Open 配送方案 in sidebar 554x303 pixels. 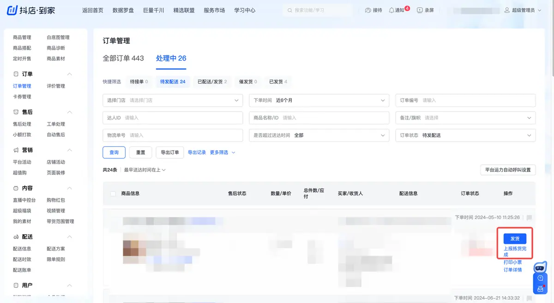[56, 249]
